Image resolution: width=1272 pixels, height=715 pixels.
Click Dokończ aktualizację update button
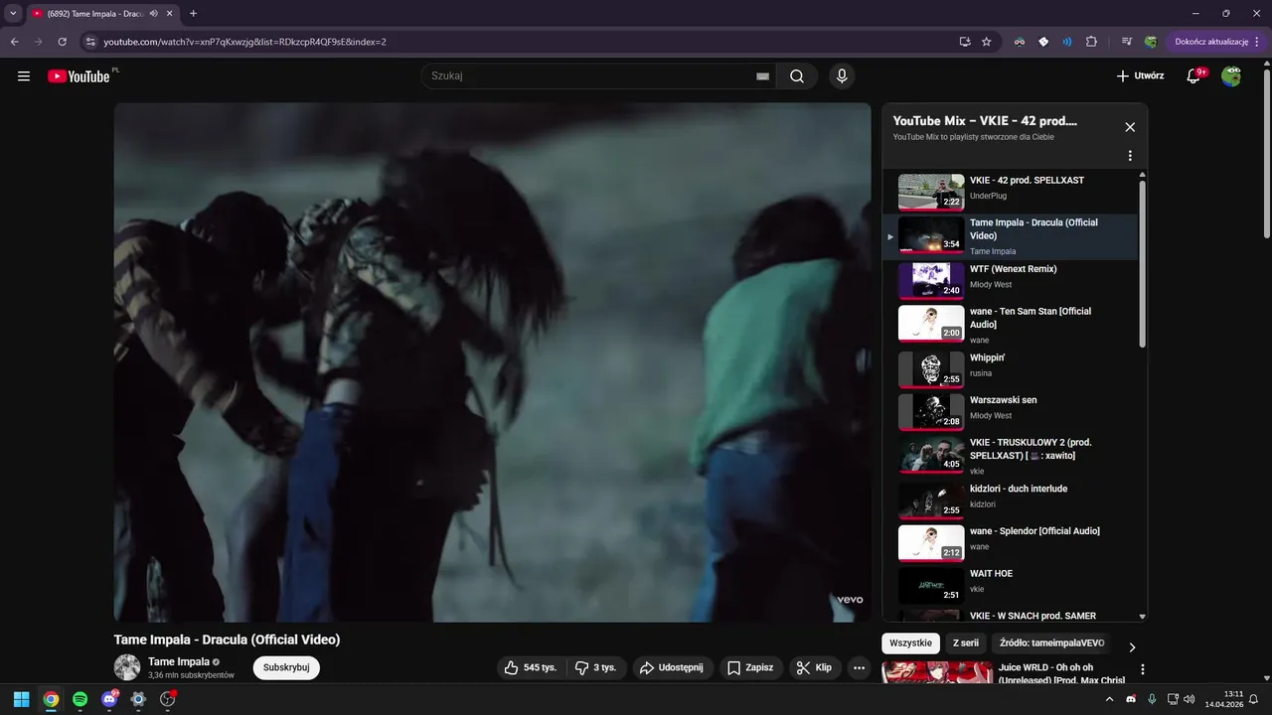coord(1217,42)
